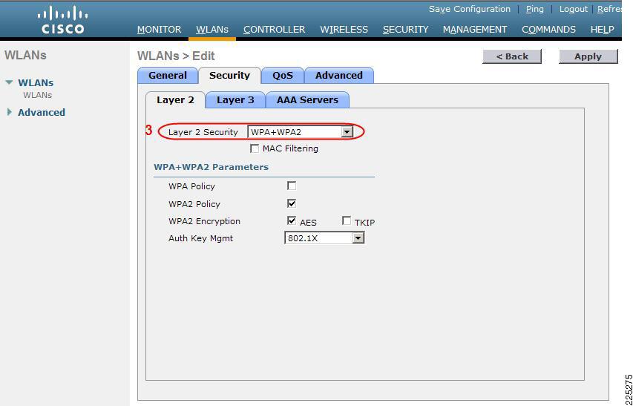Switch to the QoS tab

point(283,76)
